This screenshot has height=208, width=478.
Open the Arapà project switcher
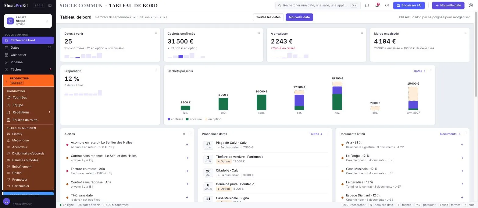point(28,21)
